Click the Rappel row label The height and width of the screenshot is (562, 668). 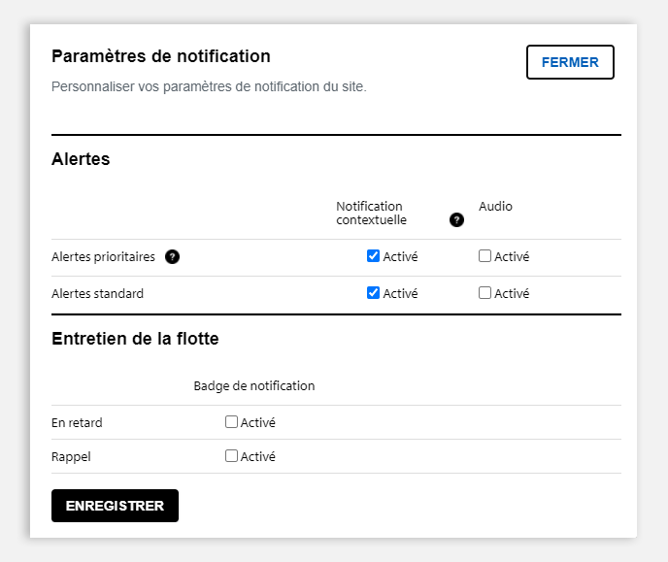(71, 457)
